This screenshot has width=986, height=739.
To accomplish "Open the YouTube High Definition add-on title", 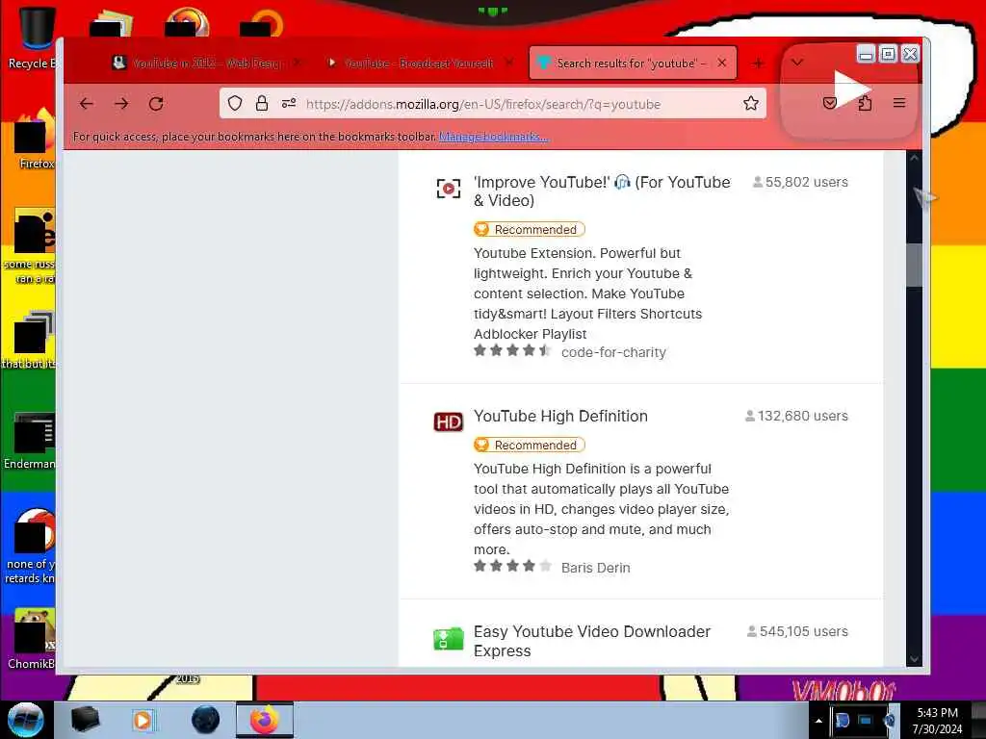I will pos(560,416).
